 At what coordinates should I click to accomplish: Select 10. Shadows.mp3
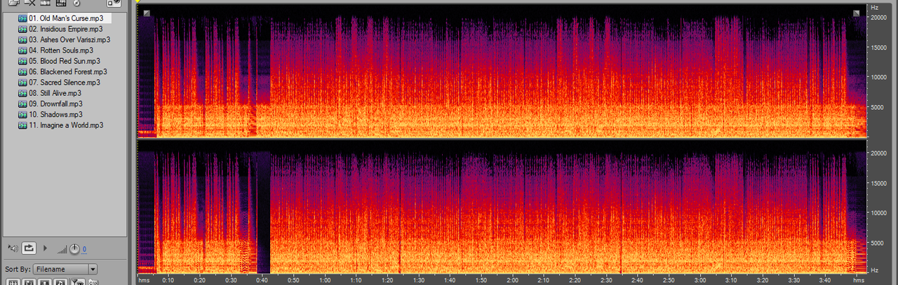coord(51,114)
